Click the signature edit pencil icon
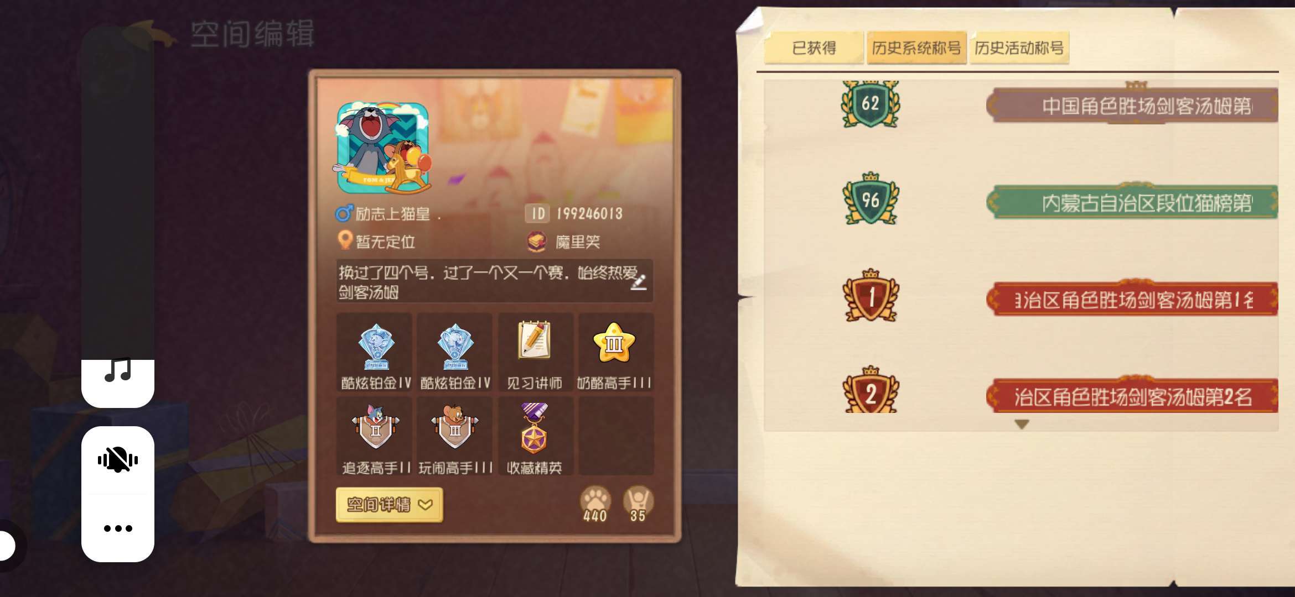 (639, 282)
